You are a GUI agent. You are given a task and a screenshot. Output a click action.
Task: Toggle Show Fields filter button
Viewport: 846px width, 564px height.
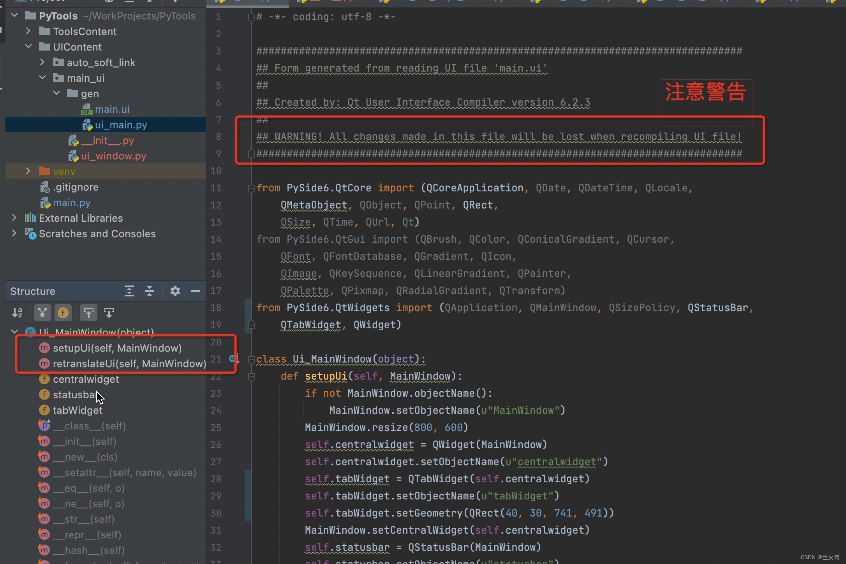click(x=63, y=313)
